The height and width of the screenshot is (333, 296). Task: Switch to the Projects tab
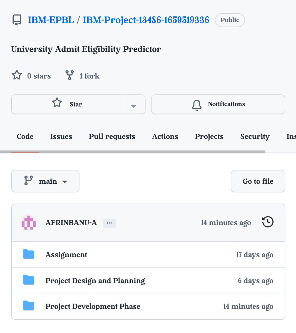tap(209, 137)
